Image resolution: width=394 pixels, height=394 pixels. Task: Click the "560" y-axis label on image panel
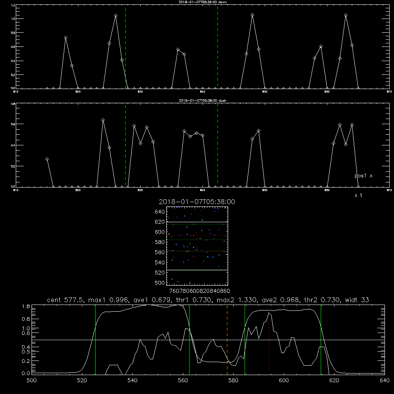(x=160, y=252)
